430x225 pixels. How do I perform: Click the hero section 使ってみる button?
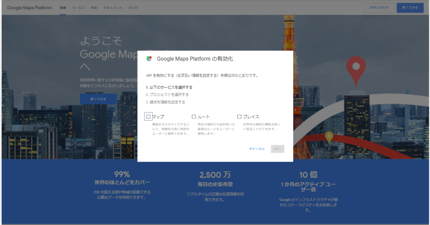tap(98, 99)
